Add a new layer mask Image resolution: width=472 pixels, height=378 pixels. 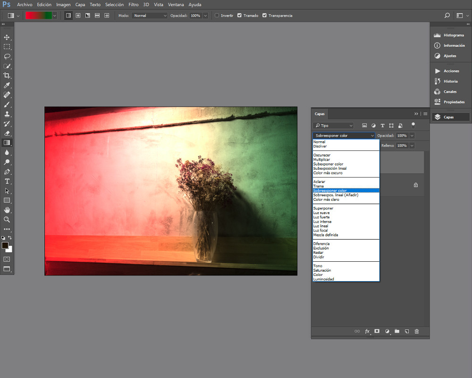click(377, 331)
